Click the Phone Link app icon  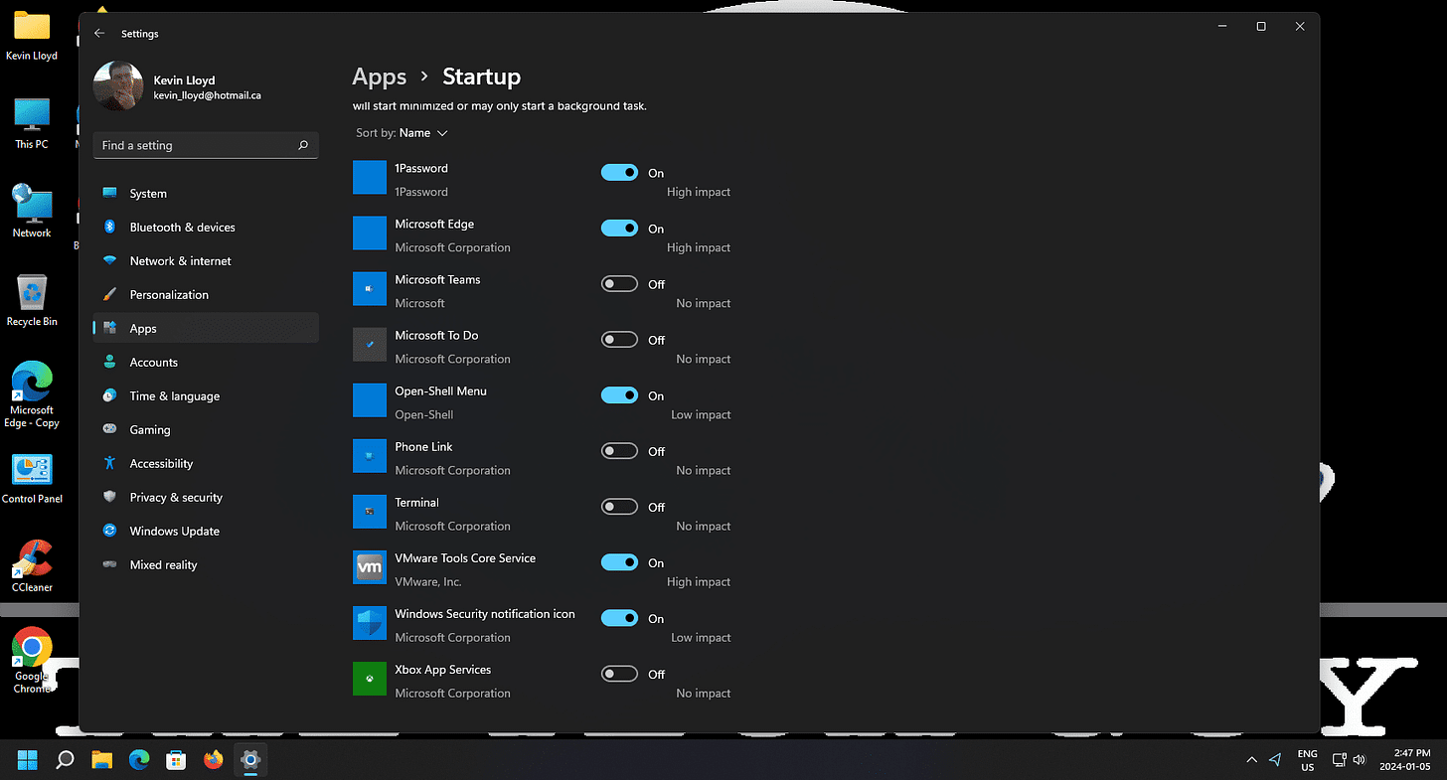pyautogui.click(x=369, y=455)
